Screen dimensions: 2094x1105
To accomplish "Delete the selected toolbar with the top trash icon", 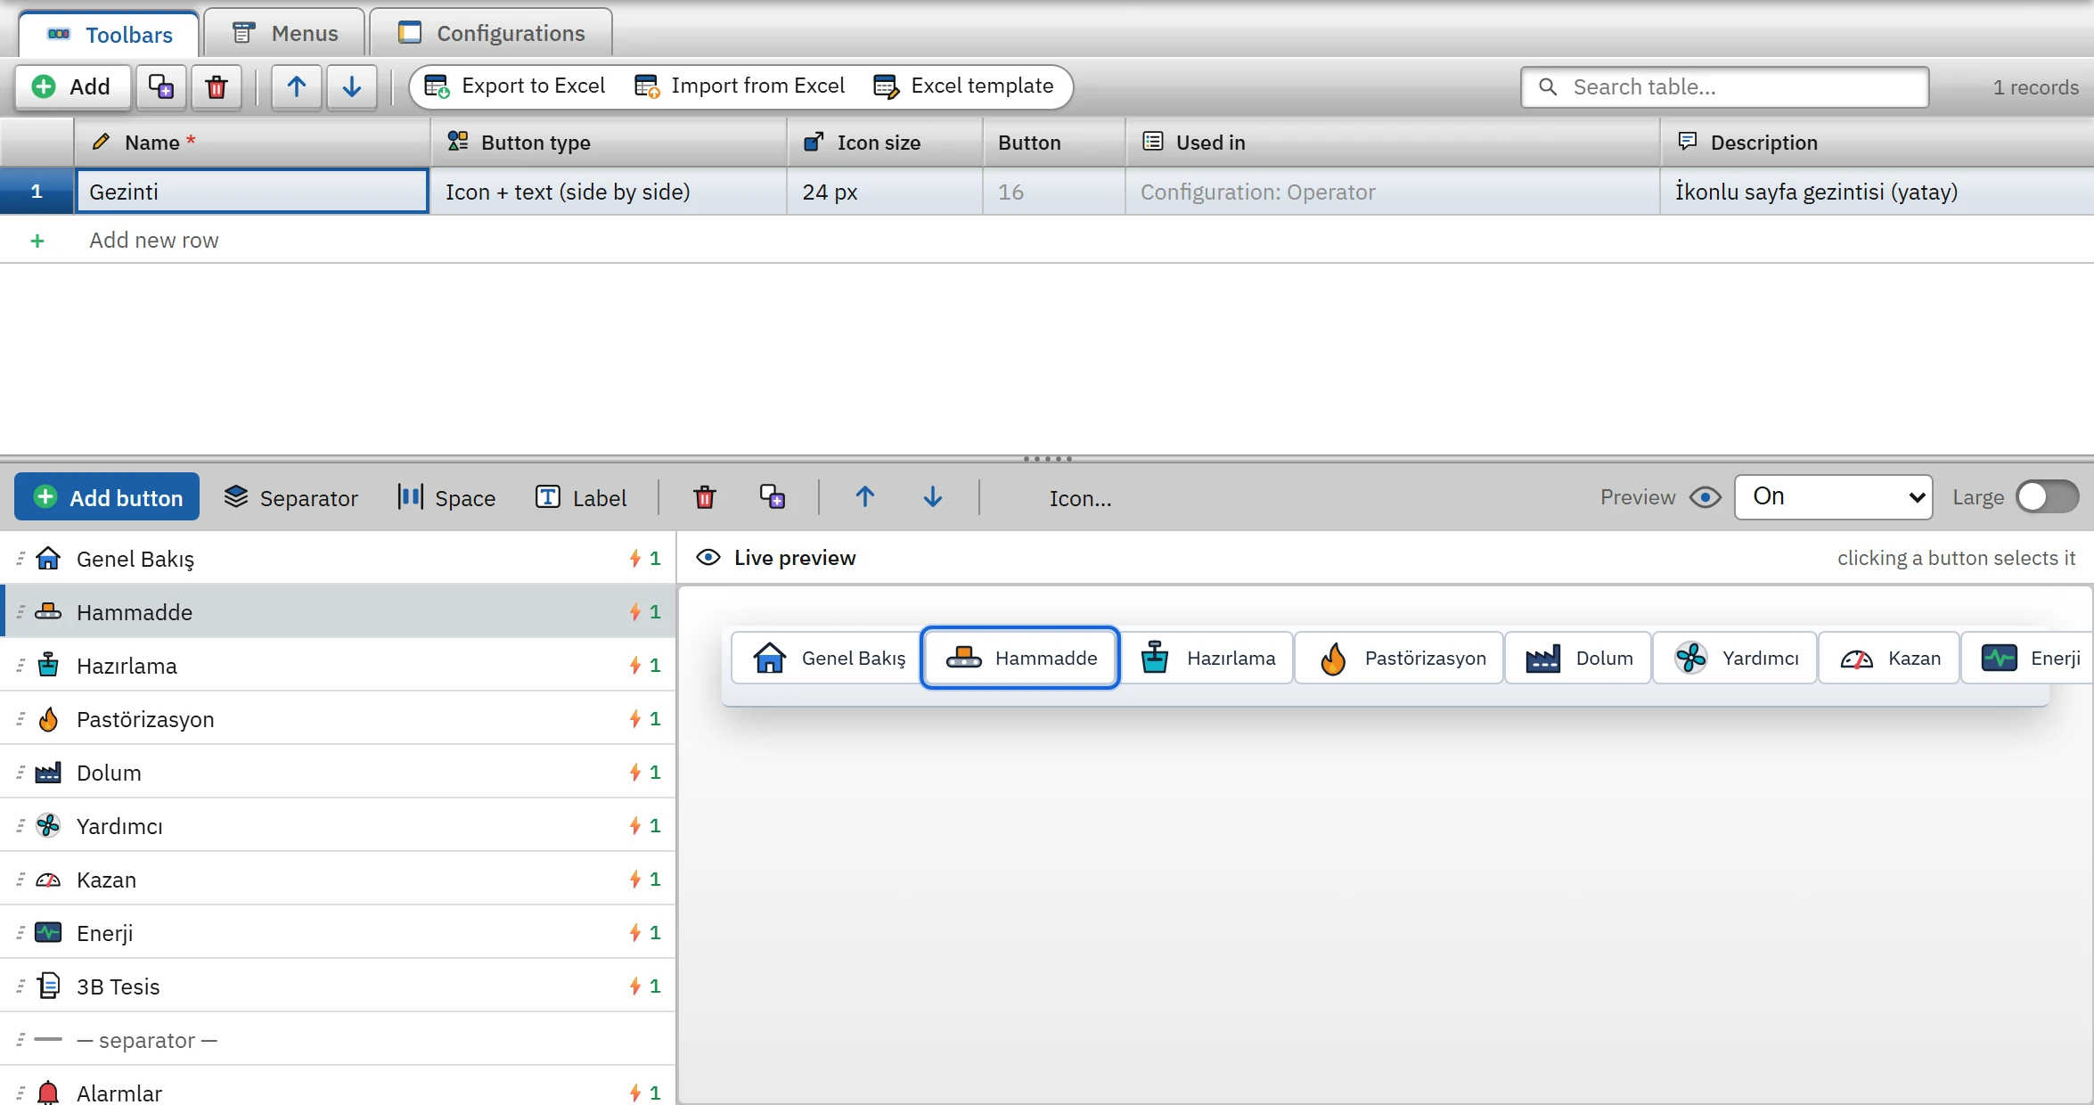I will coord(217,86).
